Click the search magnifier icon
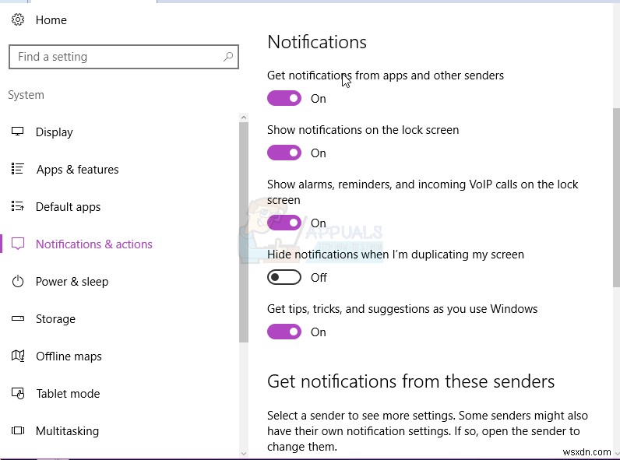 point(228,57)
